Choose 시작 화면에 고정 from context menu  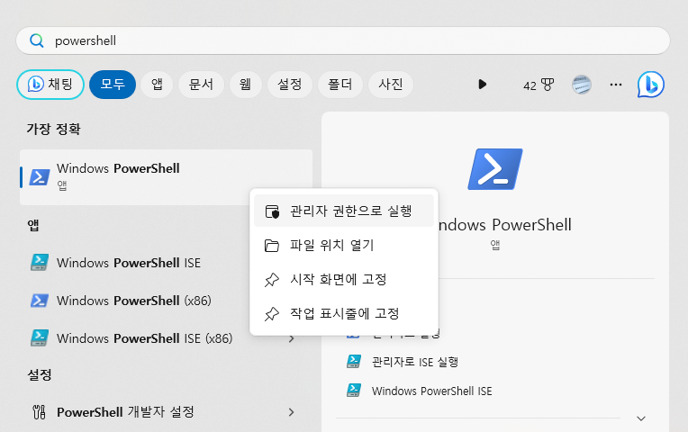coord(344,279)
